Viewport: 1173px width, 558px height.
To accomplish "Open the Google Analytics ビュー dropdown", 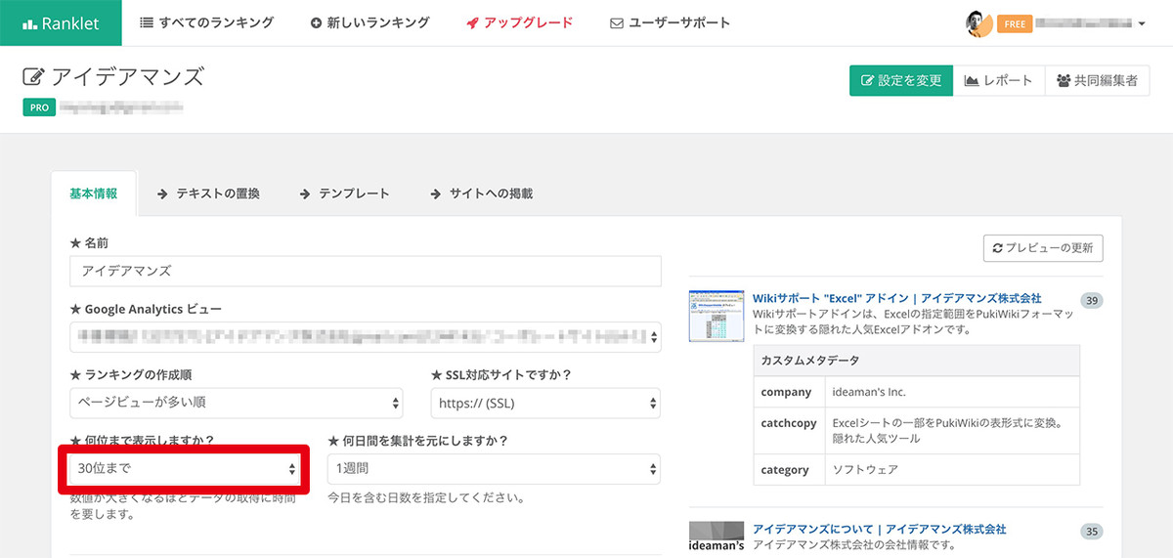I will 366,337.
